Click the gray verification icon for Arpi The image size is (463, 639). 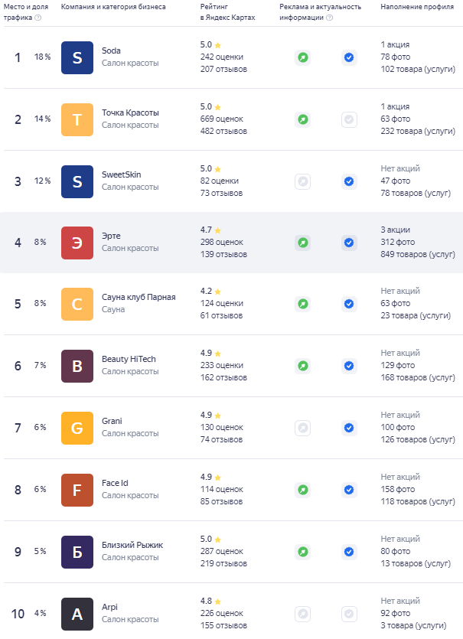(349, 613)
